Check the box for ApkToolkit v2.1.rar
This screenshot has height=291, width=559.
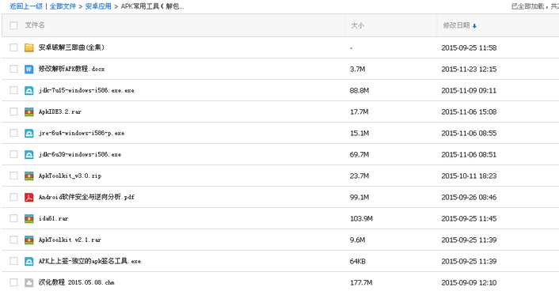point(13,240)
